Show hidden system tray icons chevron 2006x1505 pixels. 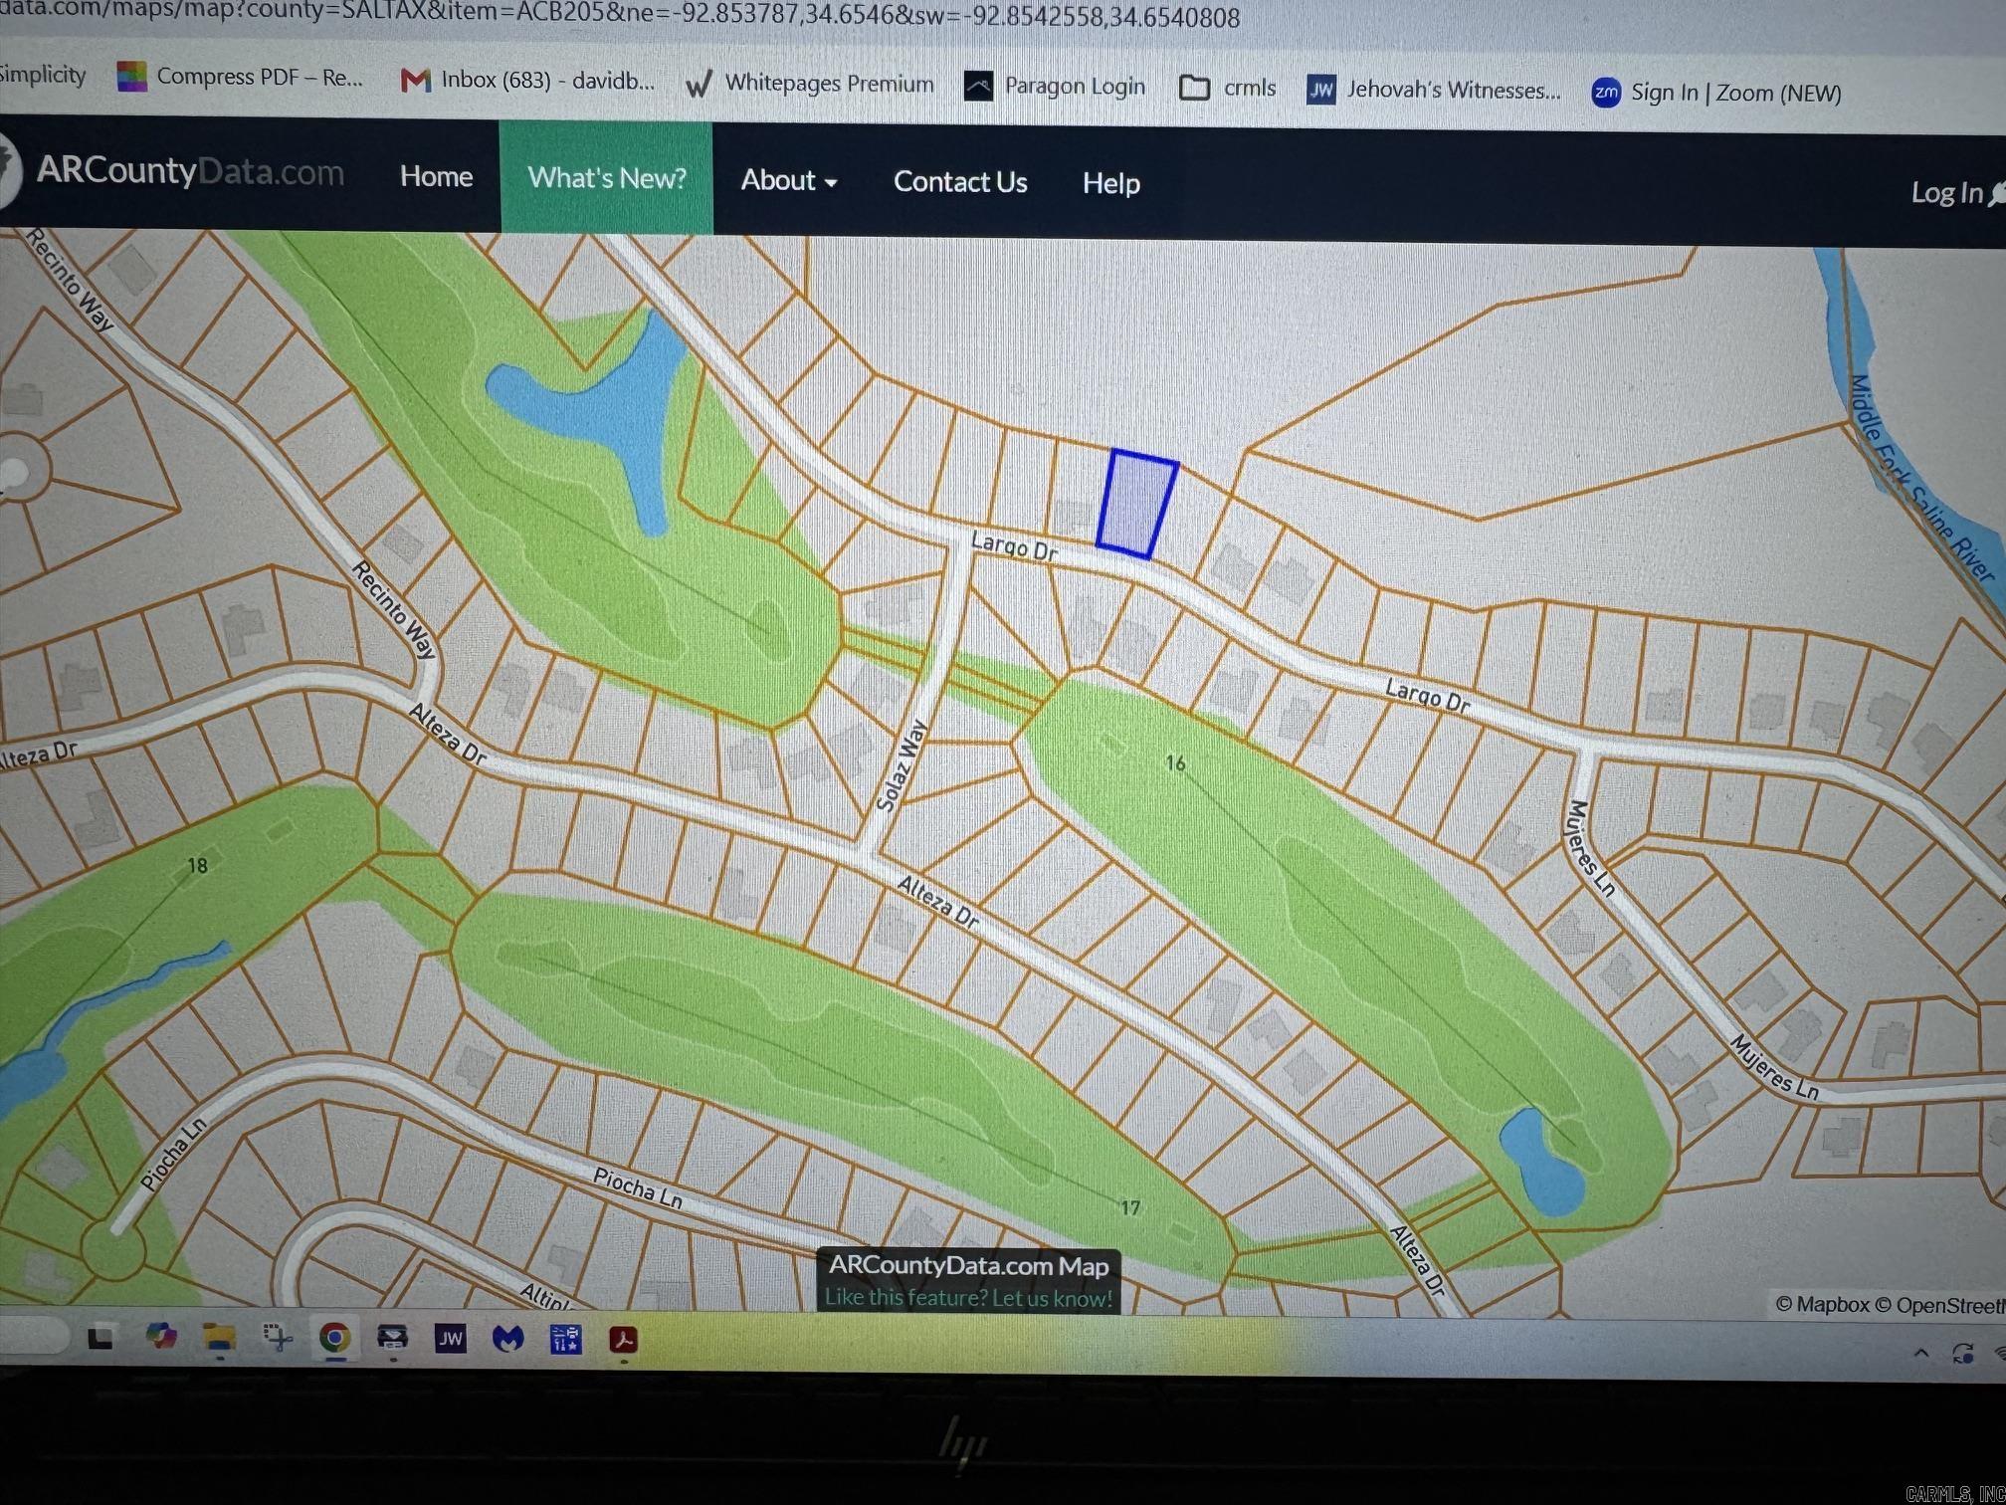[x=1921, y=1354]
